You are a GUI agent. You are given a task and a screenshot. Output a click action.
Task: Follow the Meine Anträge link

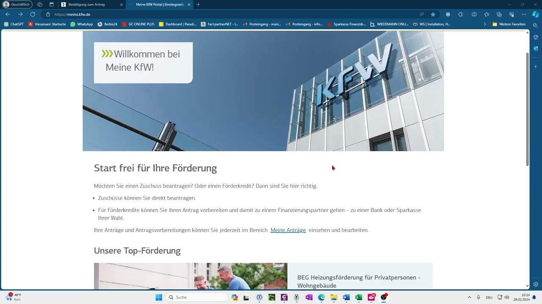tap(288, 230)
